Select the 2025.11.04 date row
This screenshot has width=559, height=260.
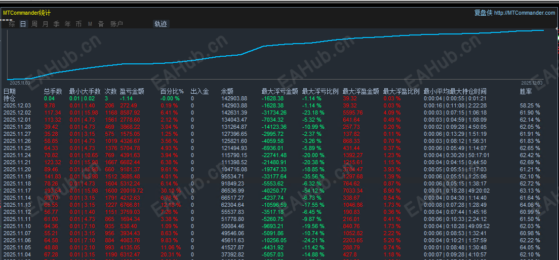17,254
